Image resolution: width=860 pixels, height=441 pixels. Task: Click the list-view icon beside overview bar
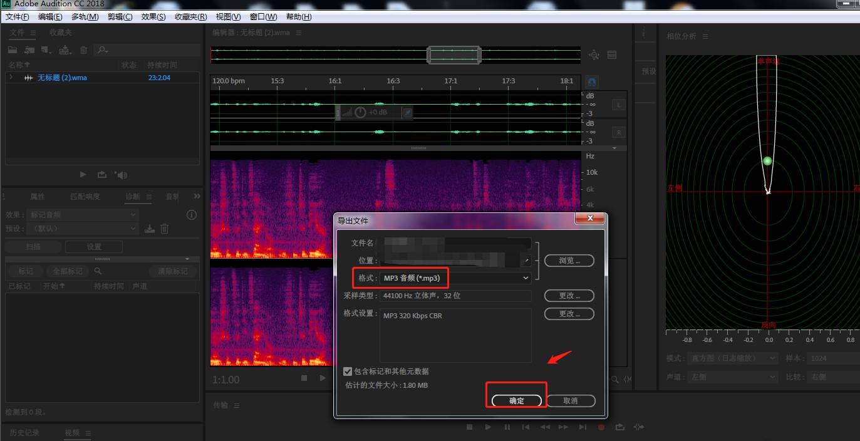click(x=612, y=55)
